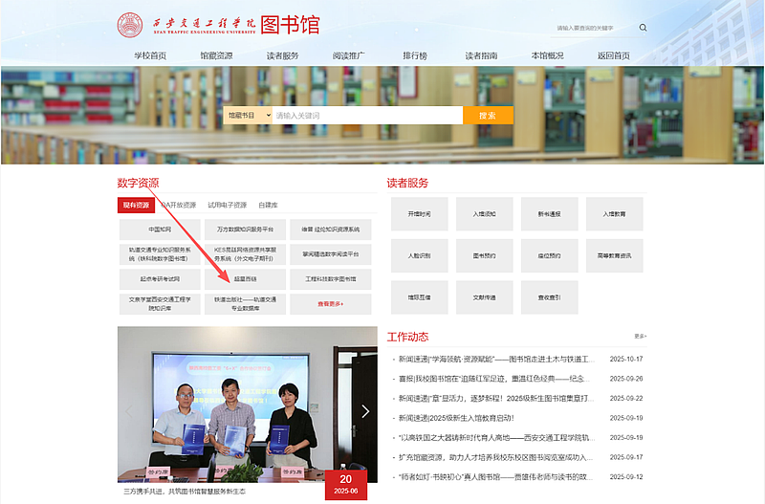
Task: Open 馆藏资源 navigation menu
Action: pos(216,55)
